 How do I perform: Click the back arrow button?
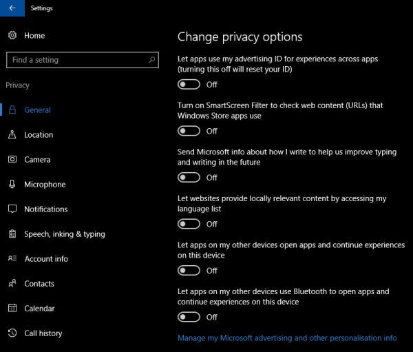[x=12, y=8]
